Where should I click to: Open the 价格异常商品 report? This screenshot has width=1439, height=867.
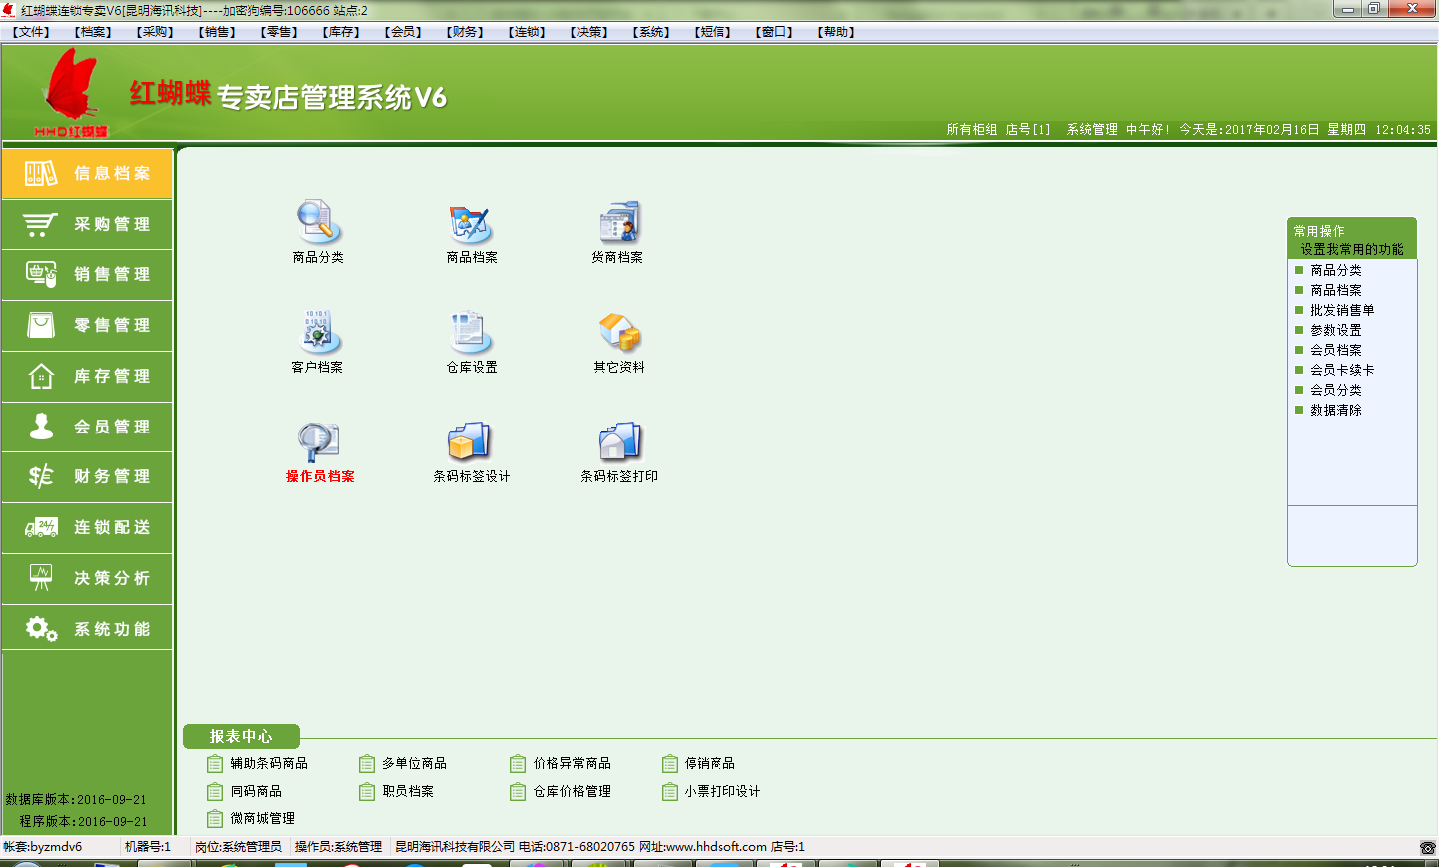pos(571,764)
